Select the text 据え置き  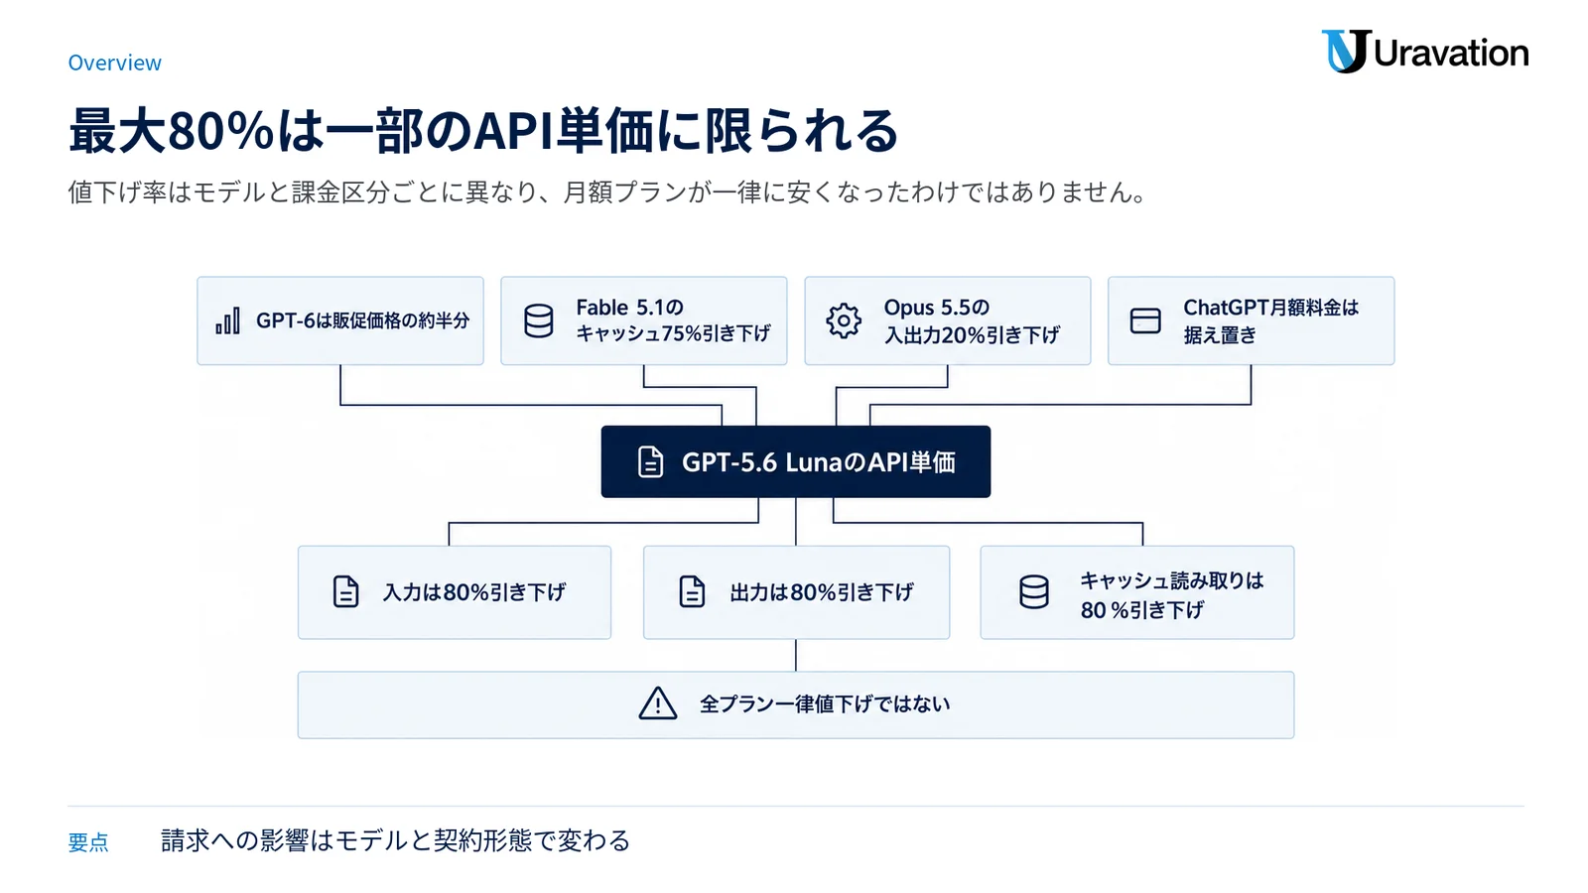[x=1219, y=335]
